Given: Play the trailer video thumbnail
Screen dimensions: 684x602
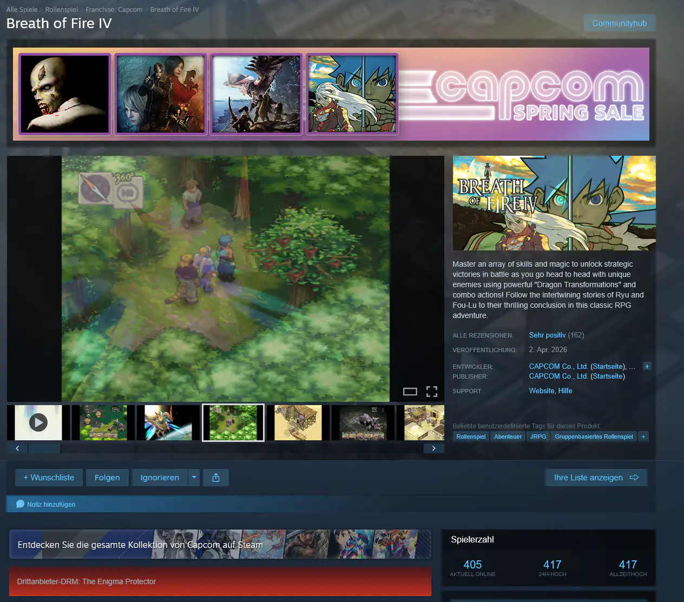Looking at the screenshot, I should point(38,422).
